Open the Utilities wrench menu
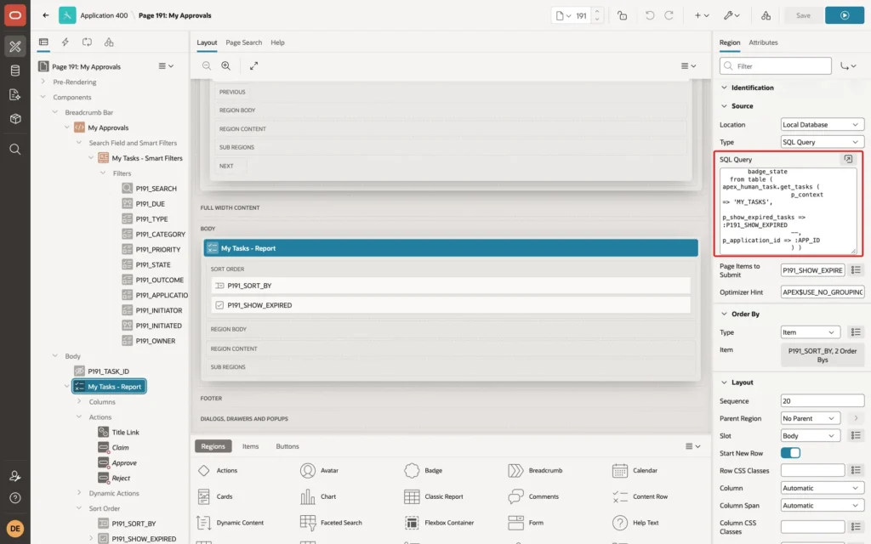Screen dimensions: 871x544 click(x=732, y=15)
